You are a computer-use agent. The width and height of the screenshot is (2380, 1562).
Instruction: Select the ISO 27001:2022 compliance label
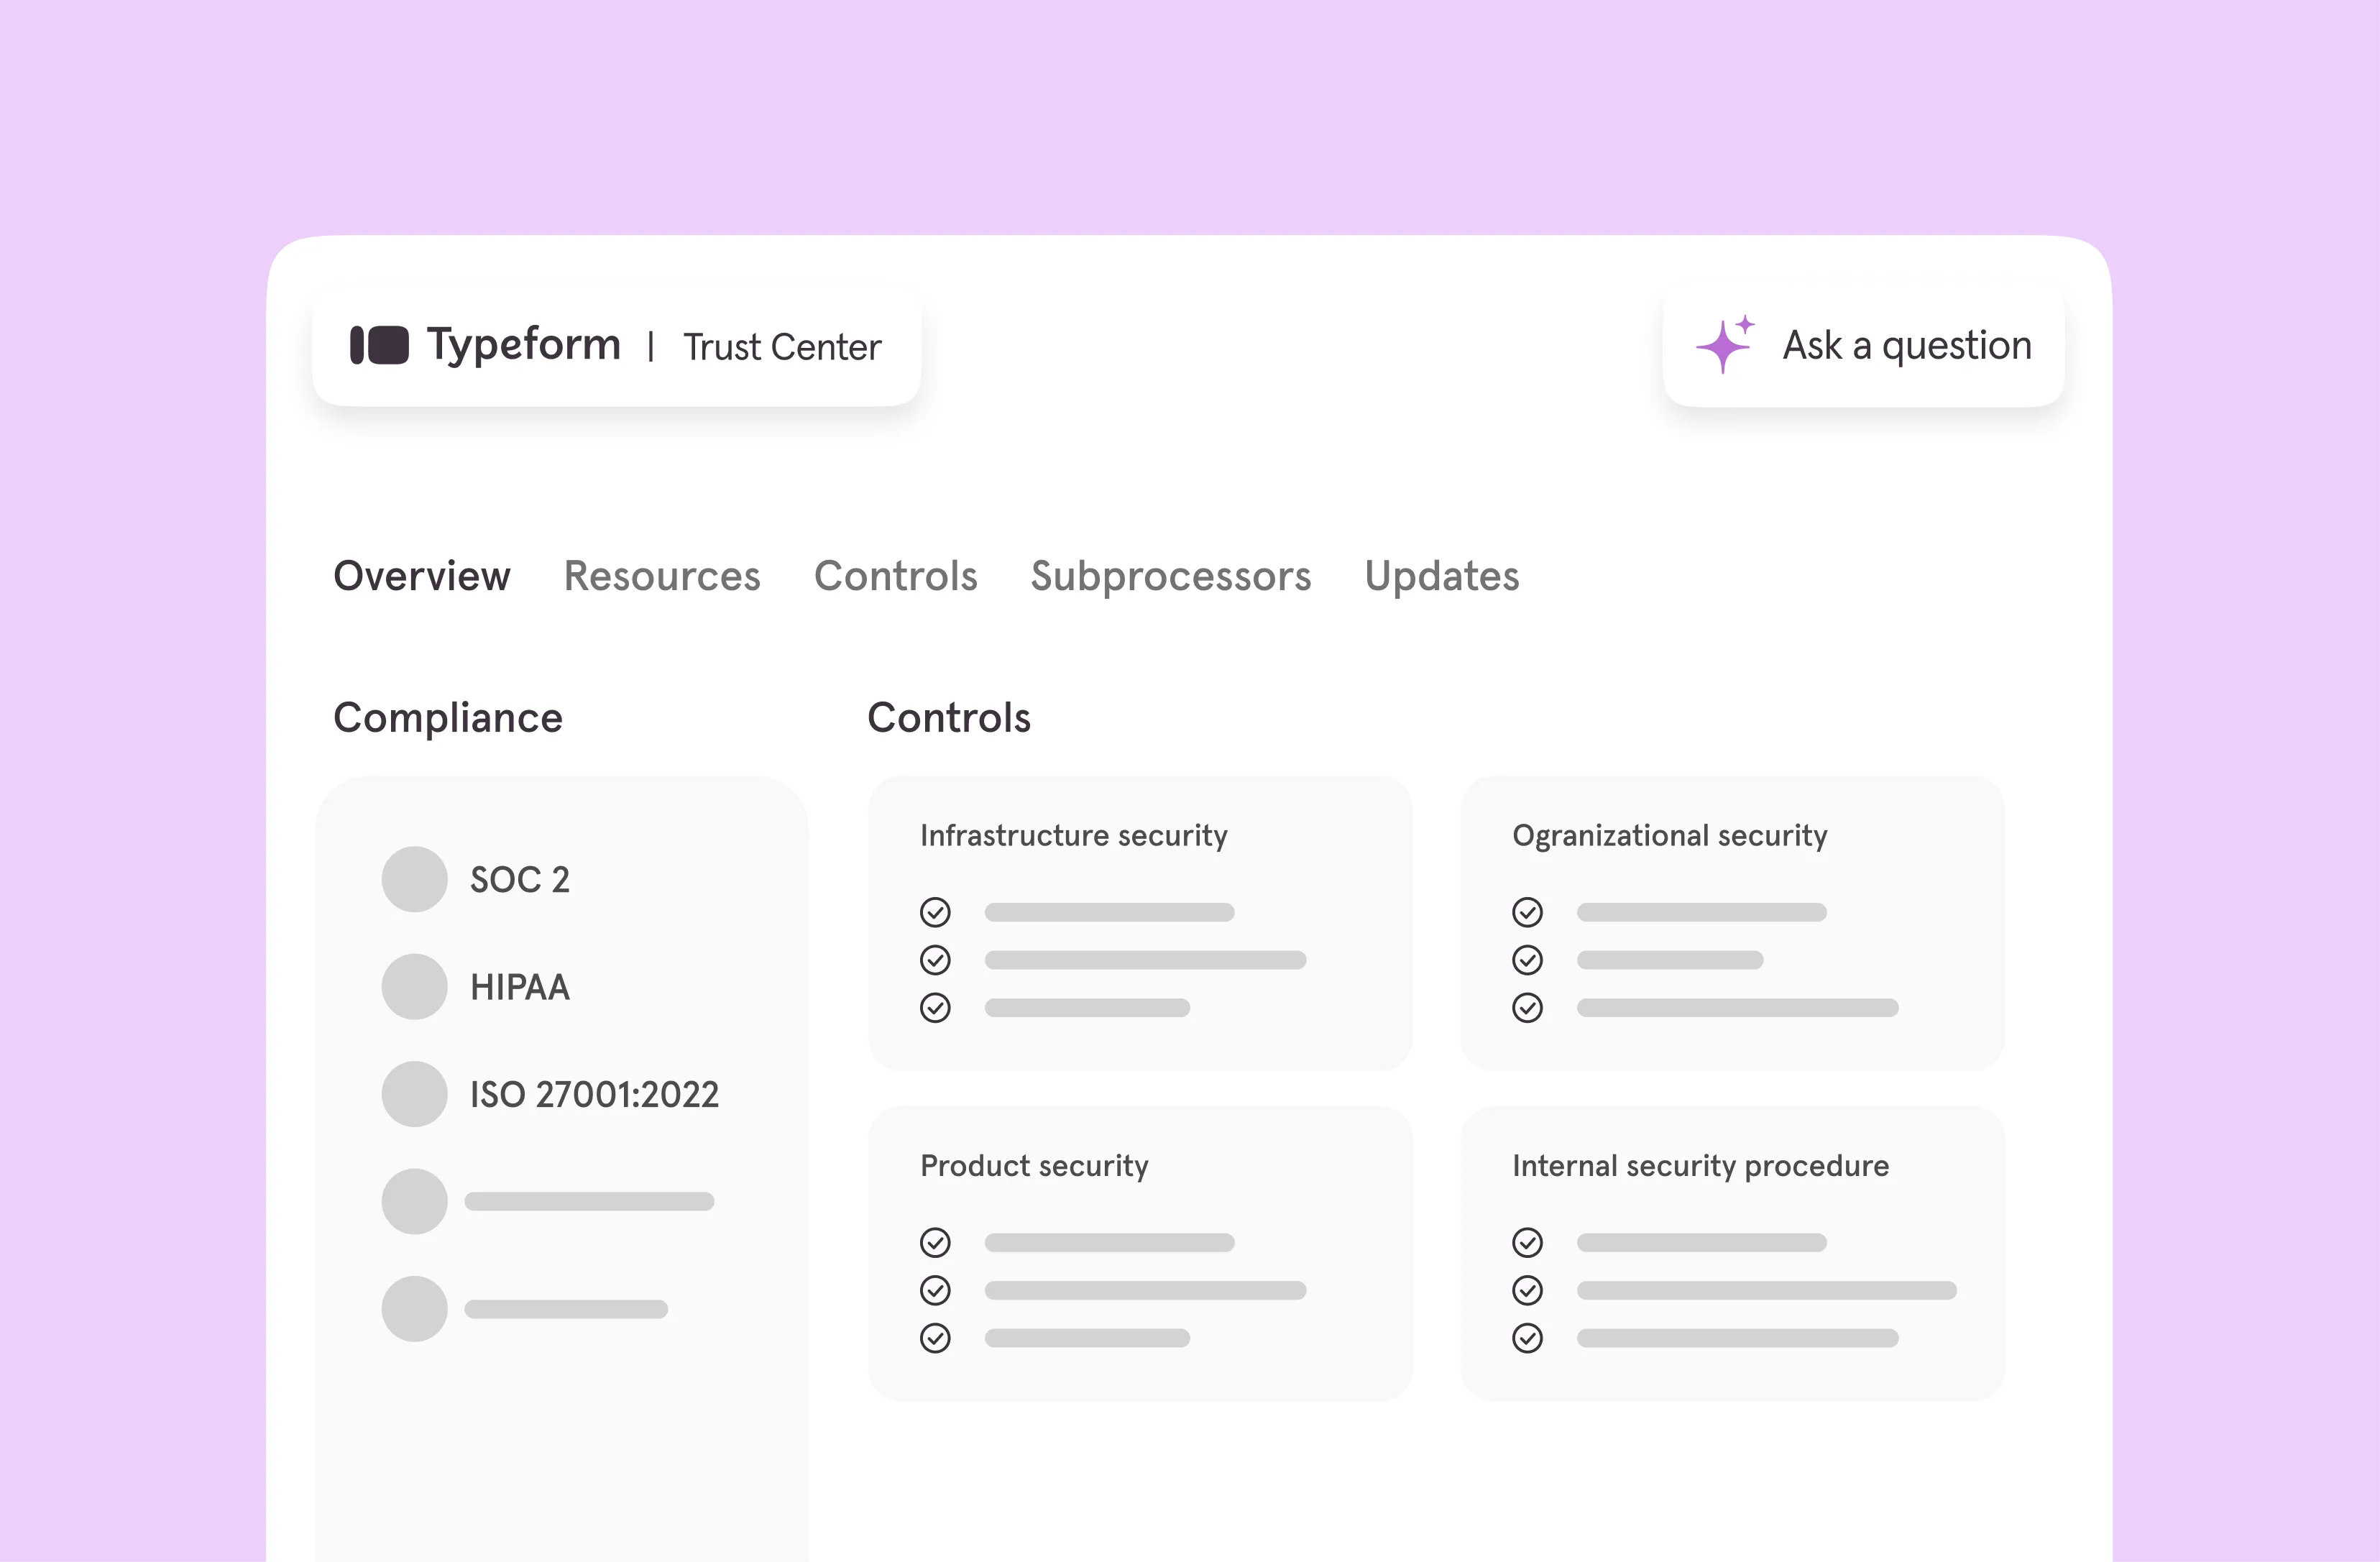click(594, 1094)
